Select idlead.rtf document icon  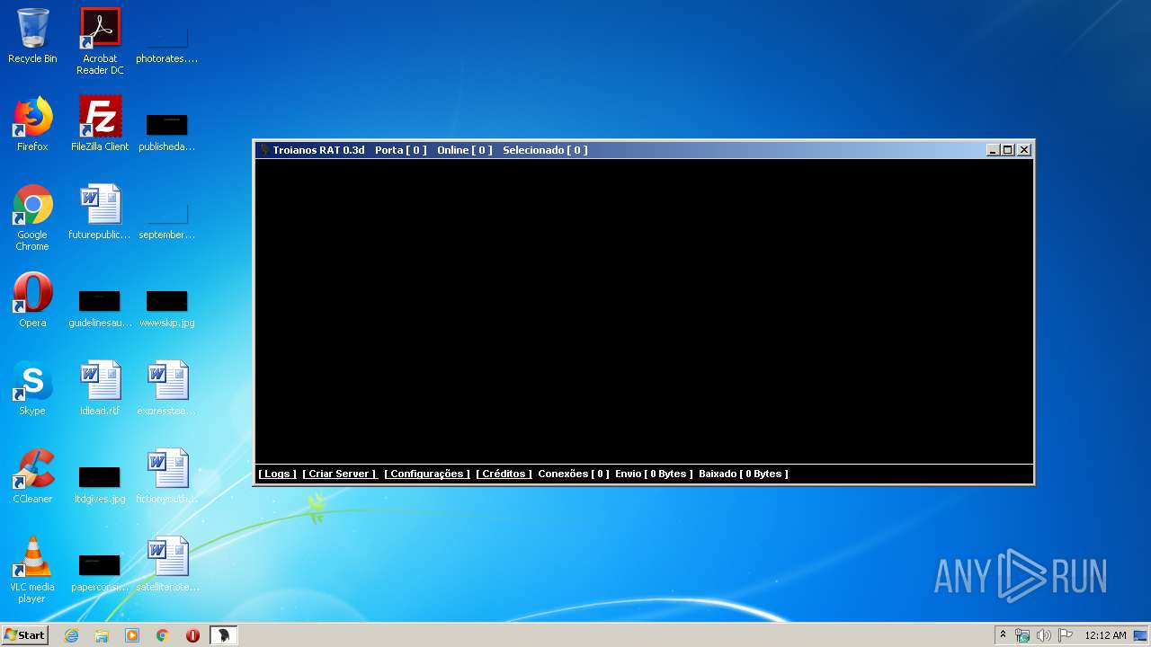pos(100,388)
